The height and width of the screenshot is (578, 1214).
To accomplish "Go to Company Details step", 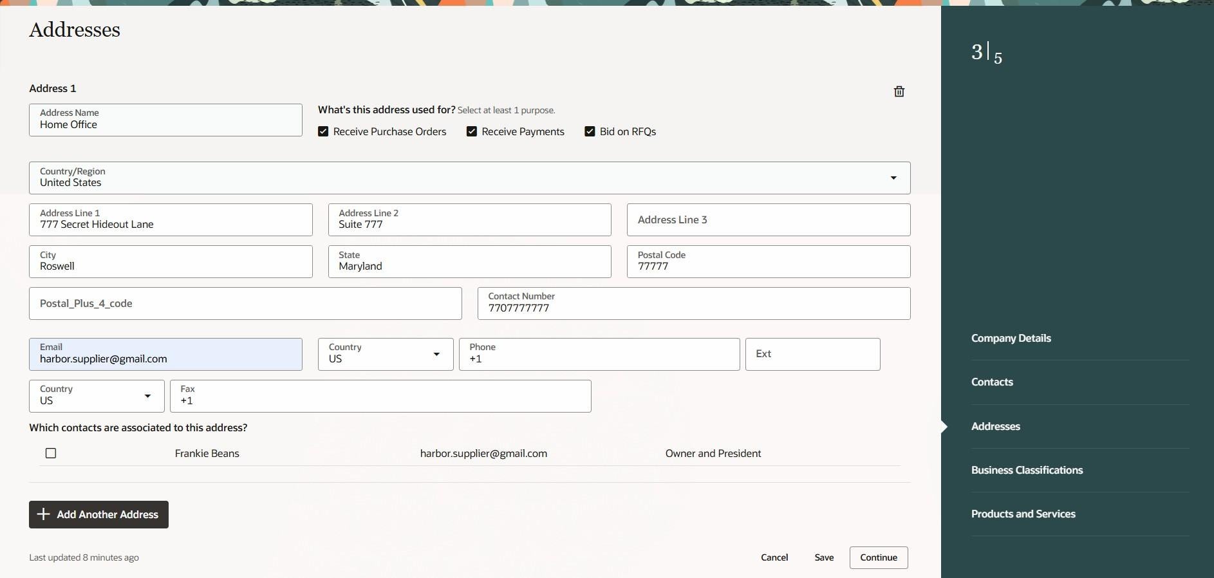I will 1011,338.
